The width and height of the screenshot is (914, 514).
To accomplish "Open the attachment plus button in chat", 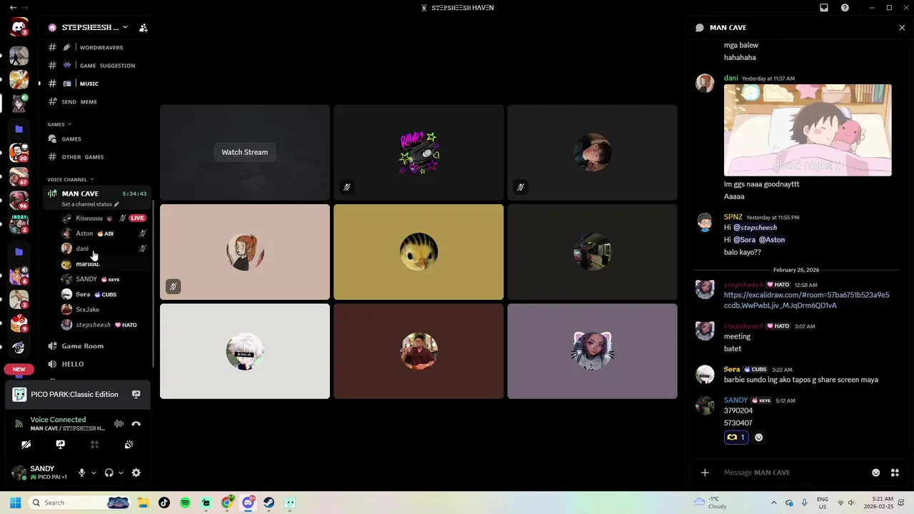I will [705, 473].
